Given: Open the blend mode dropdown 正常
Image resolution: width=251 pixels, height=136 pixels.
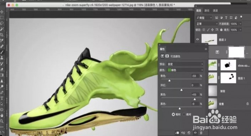Looking at the screenshot, I should click(207, 24).
